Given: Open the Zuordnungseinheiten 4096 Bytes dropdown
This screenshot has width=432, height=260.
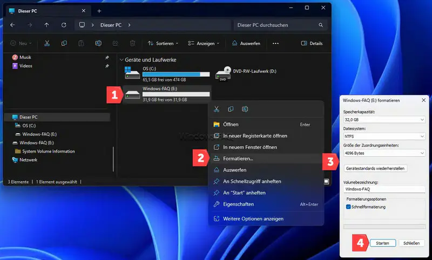Looking at the screenshot, I should coord(384,153).
